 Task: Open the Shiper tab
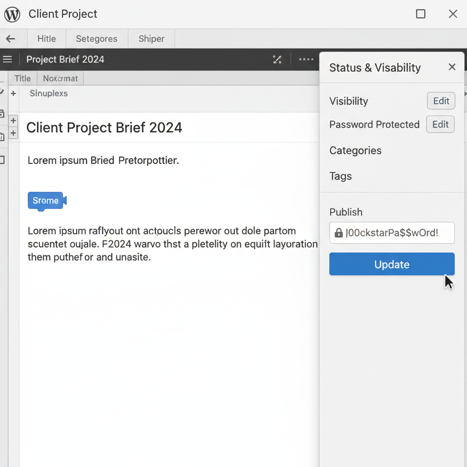point(151,39)
